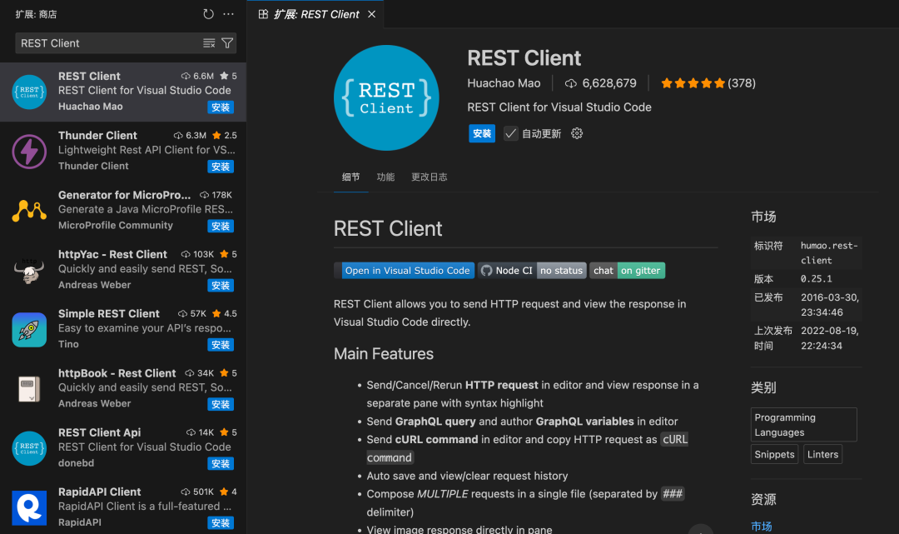Click inside the REST Client search field

[x=100, y=42]
